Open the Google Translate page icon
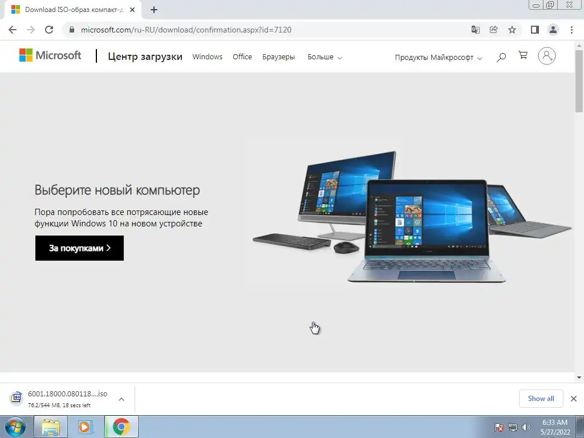Image resolution: width=584 pixels, height=438 pixels. pyautogui.click(x=475, y=30)
